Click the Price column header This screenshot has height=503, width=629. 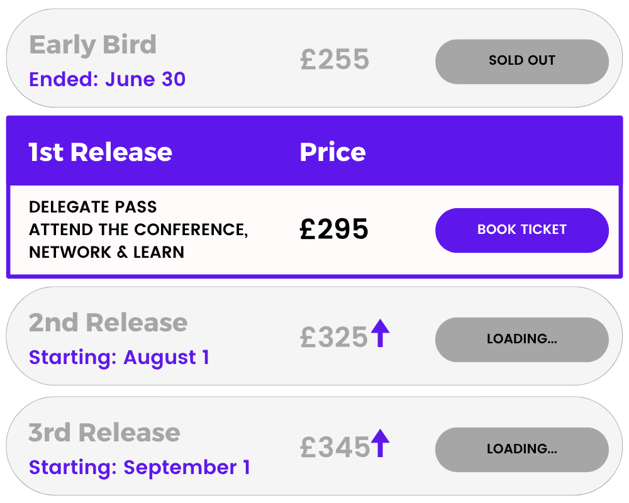point(333,152)
